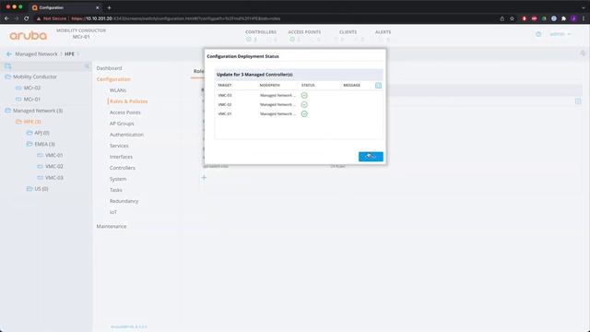
Task: Select MCr-02 in the node tree
Action: (32, 88)
